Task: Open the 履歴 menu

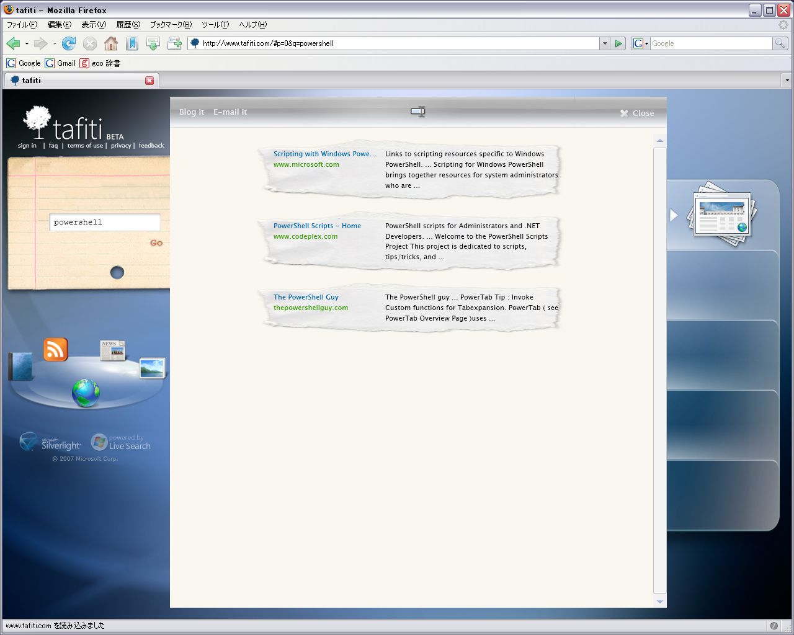Action: pos(128,25)
